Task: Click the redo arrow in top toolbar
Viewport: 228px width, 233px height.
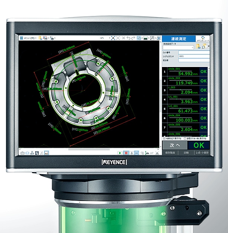Action: [133, 38]
